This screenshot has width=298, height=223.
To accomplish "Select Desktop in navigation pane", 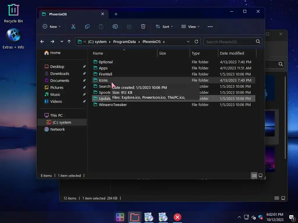I will [x=57, y=66].
